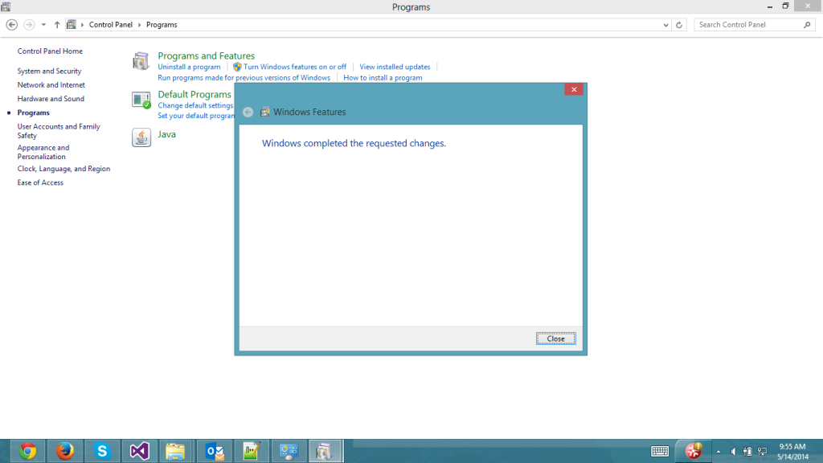Open the recent locations dropdown arrow
823x463 pixels.
pyautogui.click(x=43, y=25)
